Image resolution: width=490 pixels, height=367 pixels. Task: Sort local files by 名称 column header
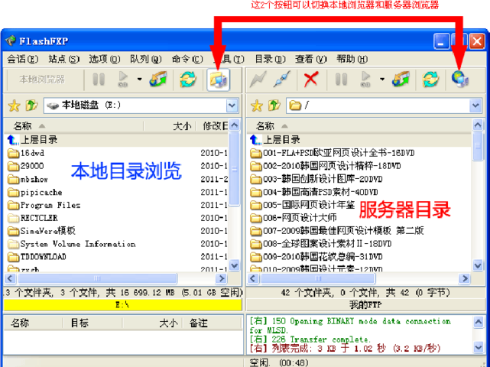[74, 126]
